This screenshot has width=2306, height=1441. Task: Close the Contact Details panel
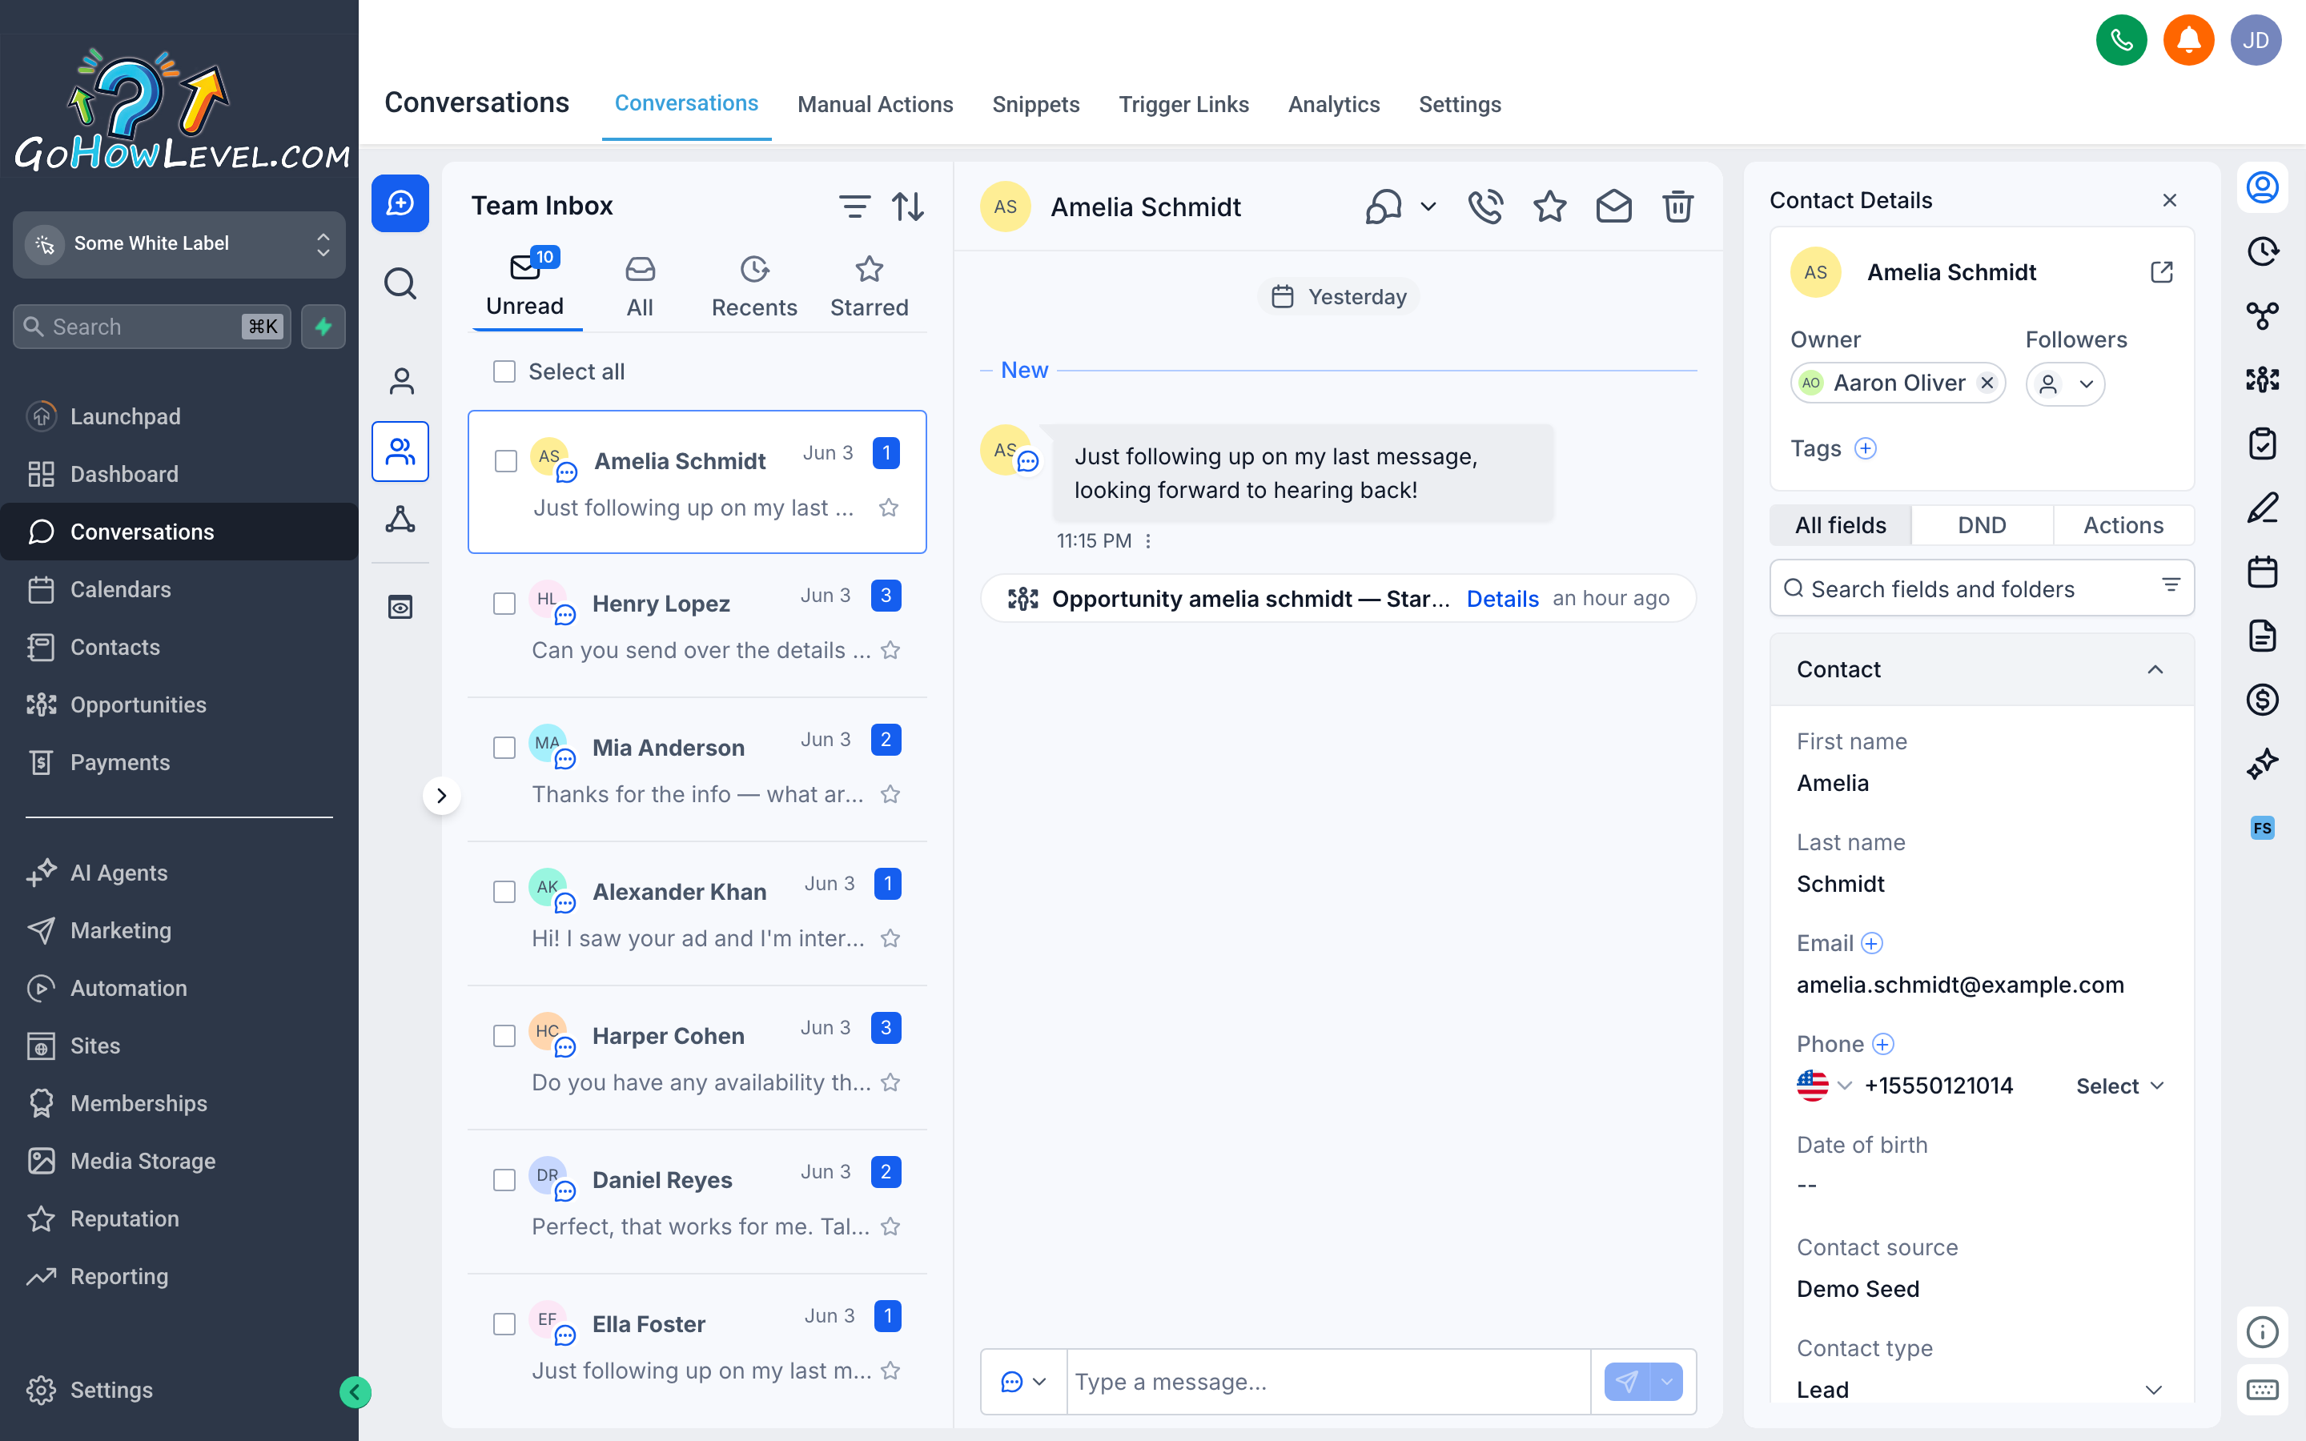[x=2170, y=200]
